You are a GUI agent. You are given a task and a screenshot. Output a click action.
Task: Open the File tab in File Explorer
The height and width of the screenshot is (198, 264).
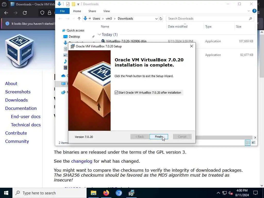(62, 11)
